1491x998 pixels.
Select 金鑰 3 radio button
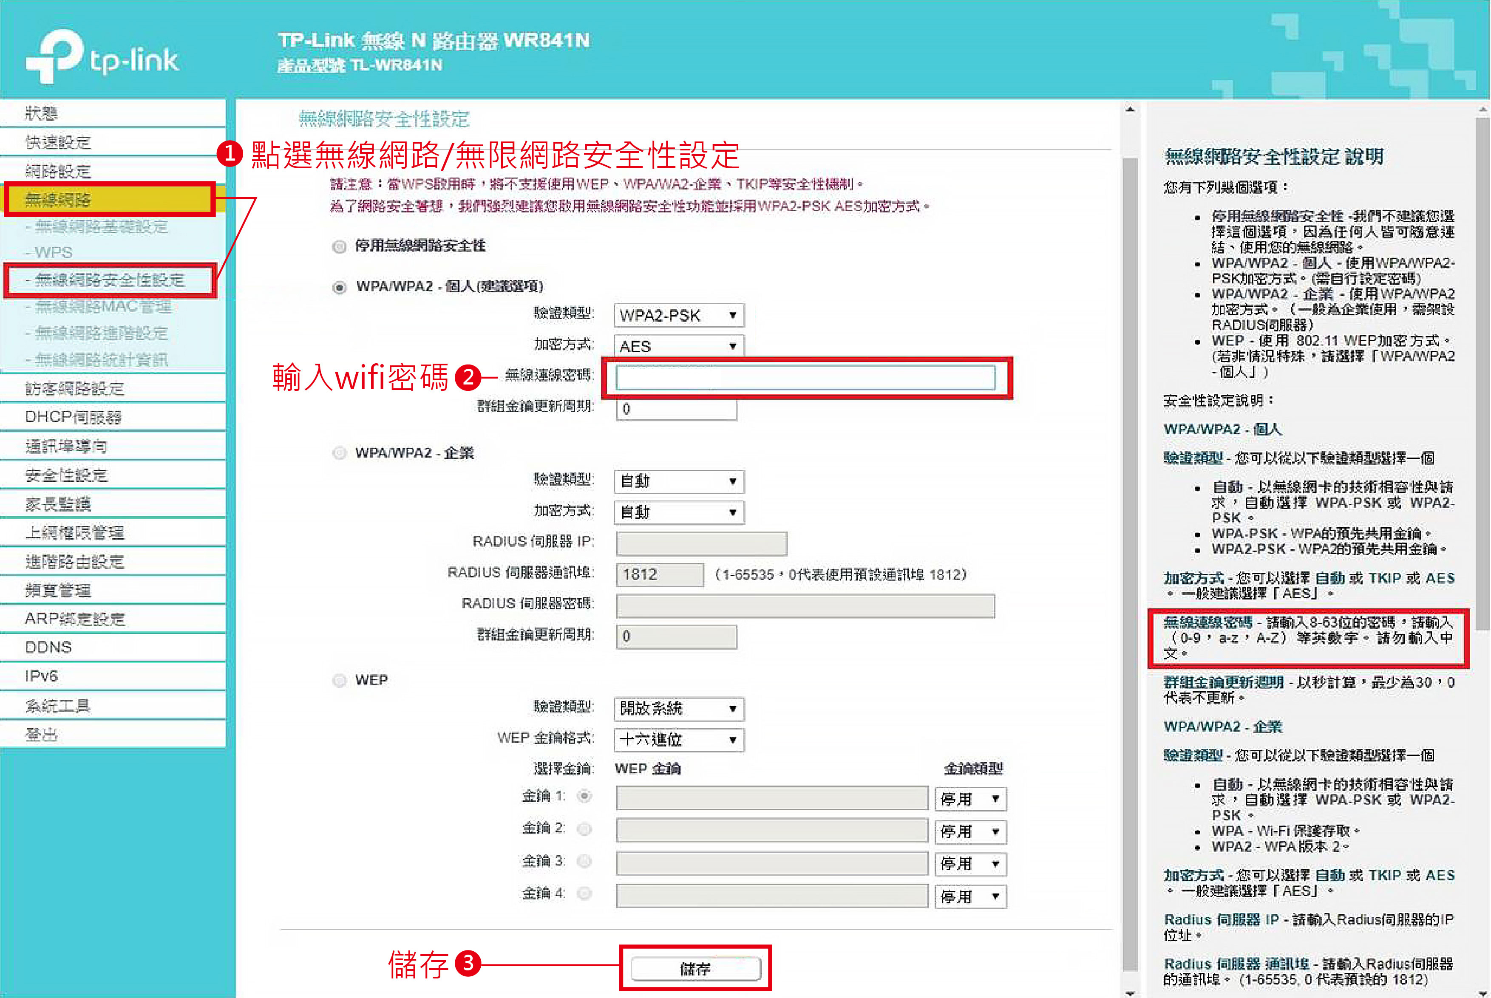coord(584,861)
